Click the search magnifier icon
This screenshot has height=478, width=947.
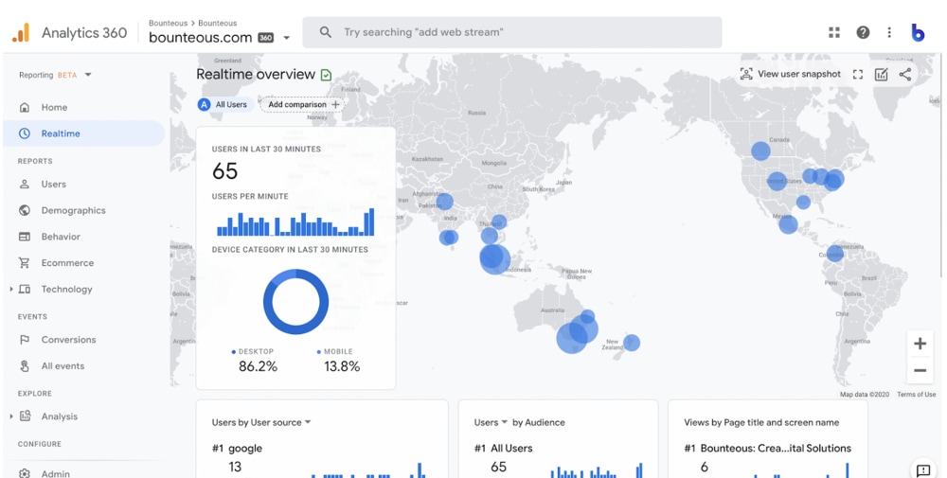(x=326, y=32)
